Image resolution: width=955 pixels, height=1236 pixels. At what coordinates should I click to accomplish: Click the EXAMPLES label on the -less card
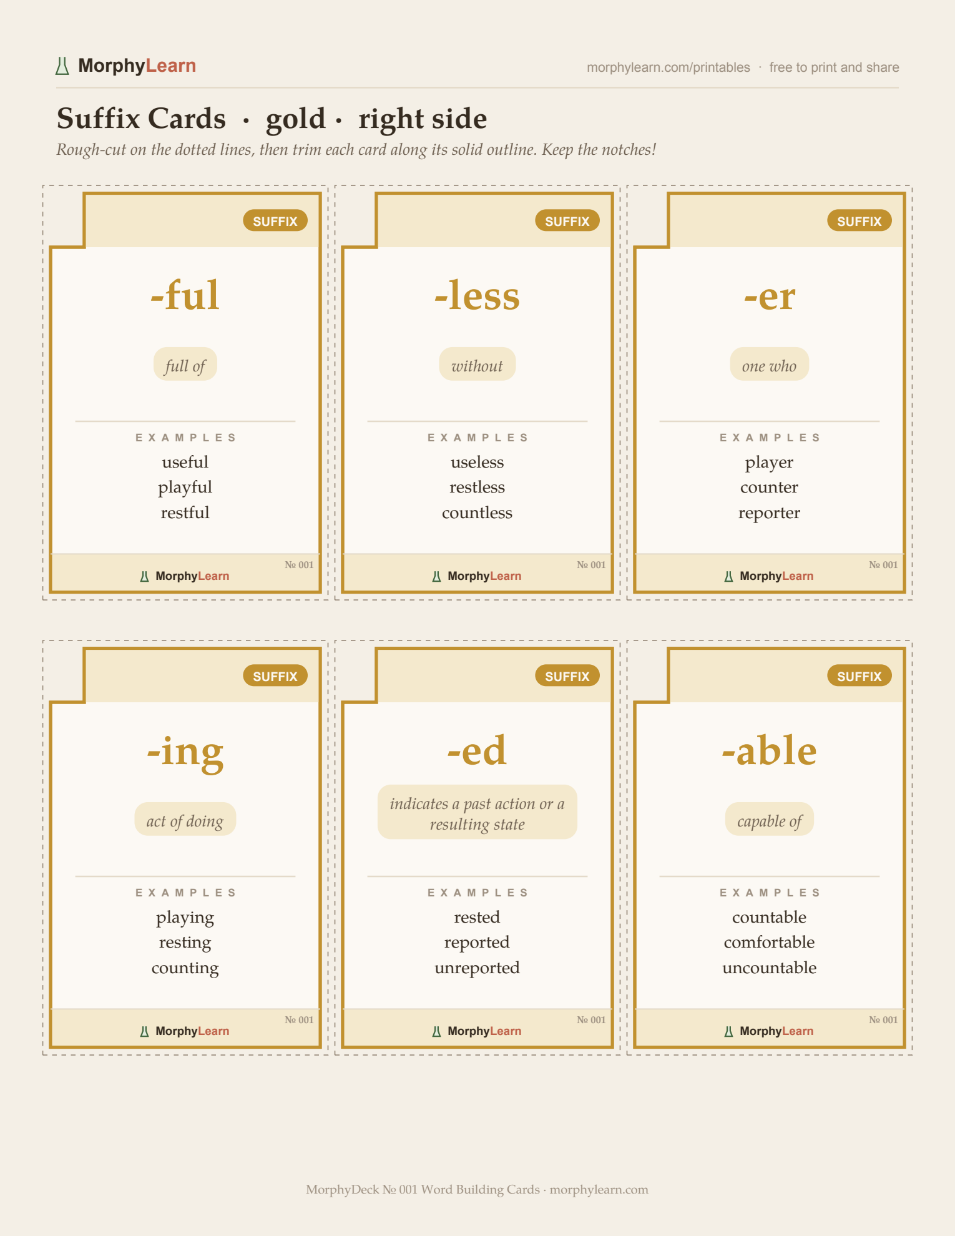pos(477,438)
